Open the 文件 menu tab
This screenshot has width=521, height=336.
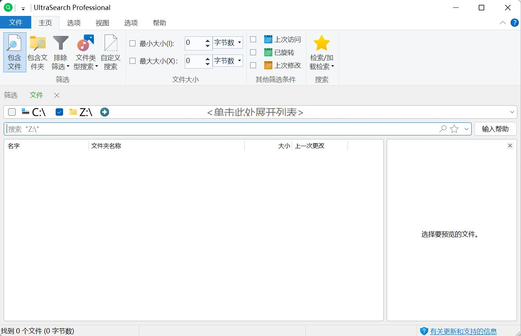[16, 23]
